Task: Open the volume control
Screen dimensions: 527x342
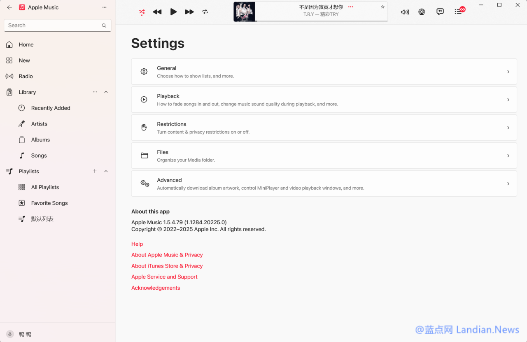Action: click(x=405, y=12)
